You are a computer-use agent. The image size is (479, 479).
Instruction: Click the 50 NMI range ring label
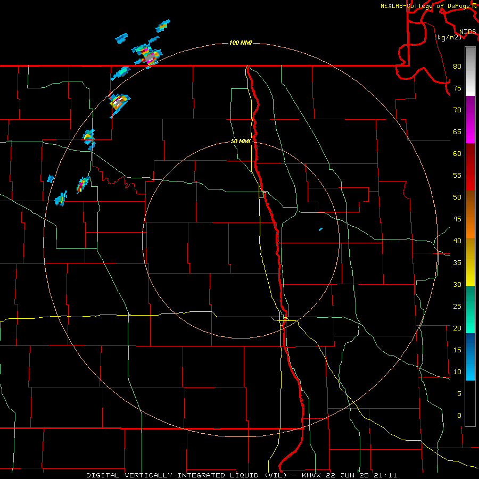(x=241, y=141)
